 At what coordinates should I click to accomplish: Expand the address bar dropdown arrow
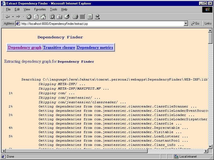point(186,24)
